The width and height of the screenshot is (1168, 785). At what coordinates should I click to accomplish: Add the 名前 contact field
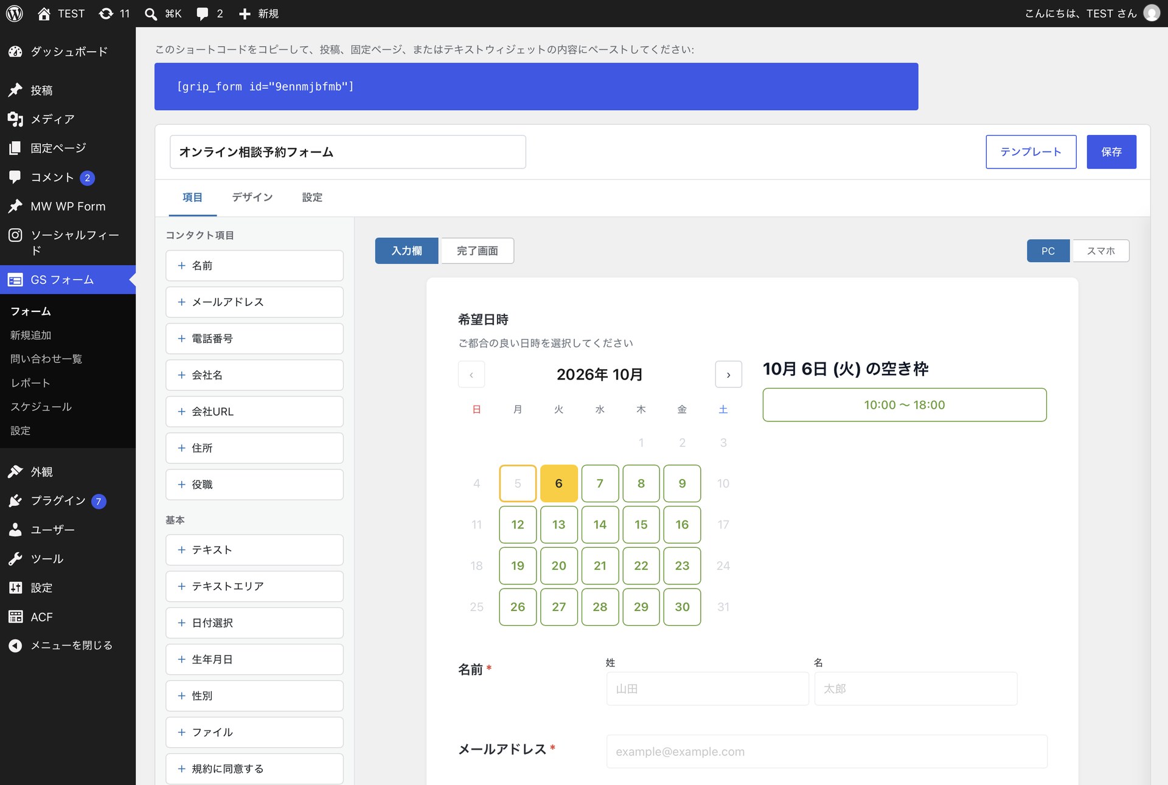tap(254, 266)
